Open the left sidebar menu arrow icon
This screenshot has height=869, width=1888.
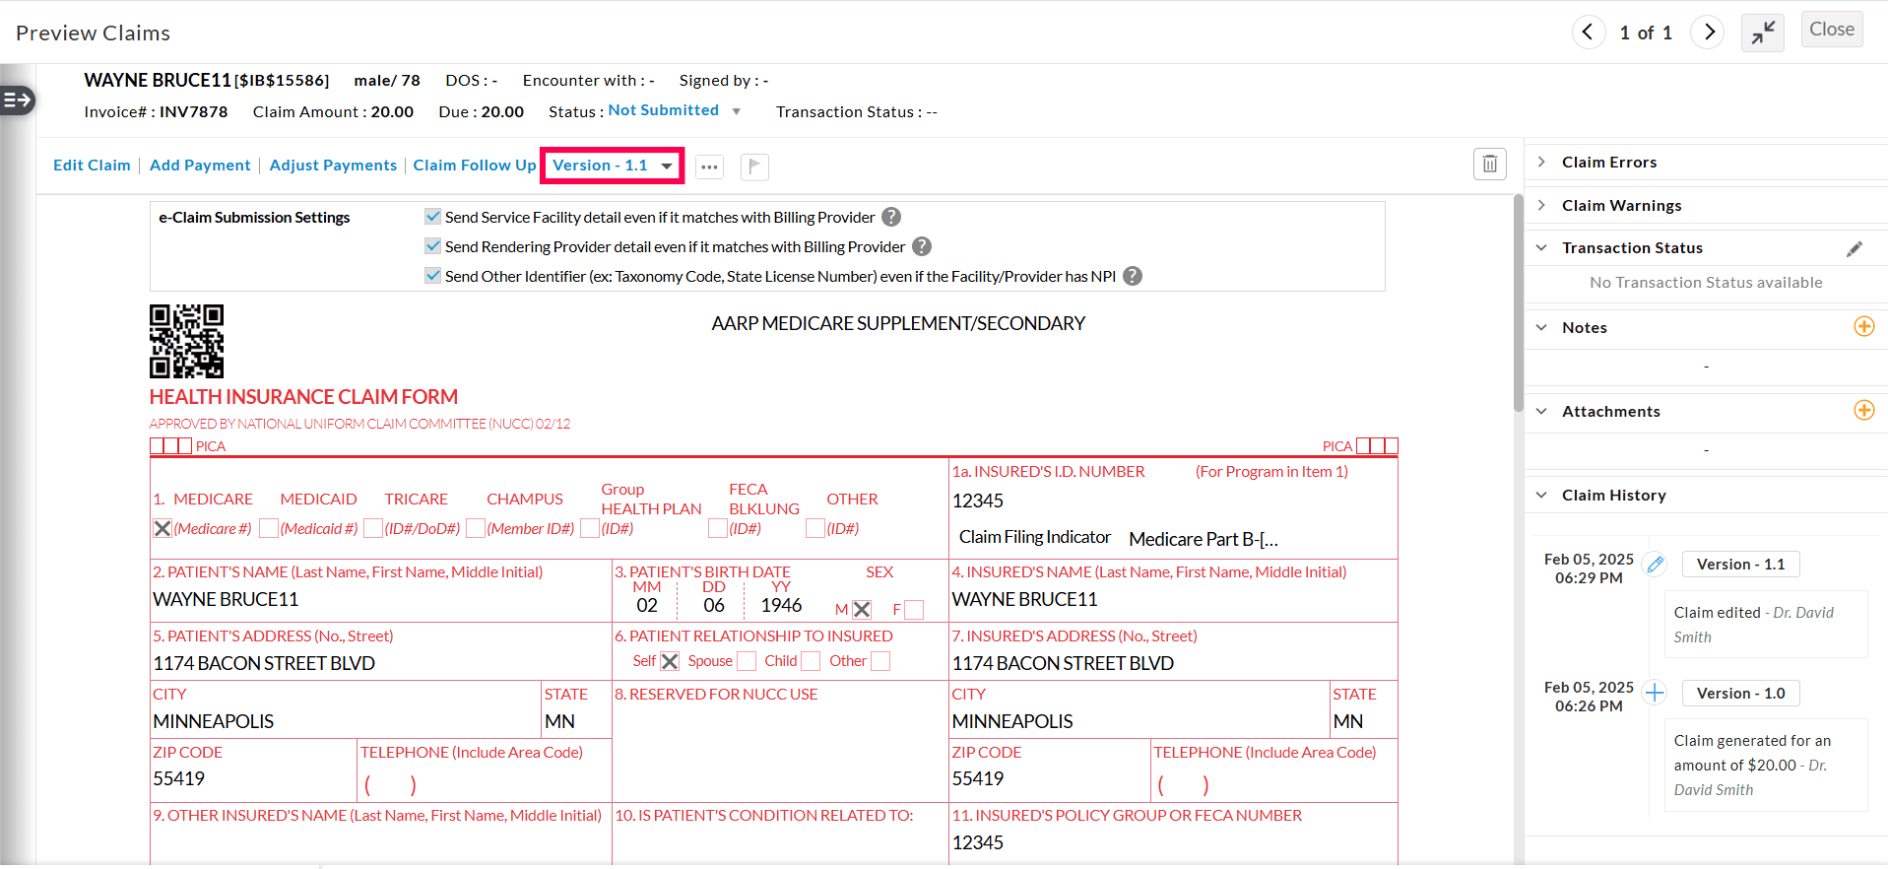coord(18,100)
